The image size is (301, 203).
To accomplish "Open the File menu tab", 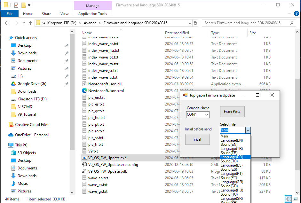I will coord(10,14).
